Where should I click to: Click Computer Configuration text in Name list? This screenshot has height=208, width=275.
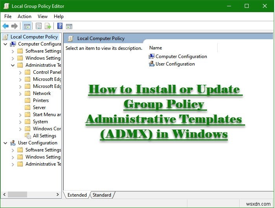pyautogui.click(x=181, y=57)
